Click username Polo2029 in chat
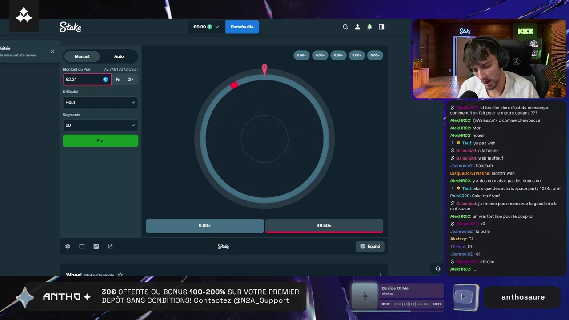 pos(461,196)
